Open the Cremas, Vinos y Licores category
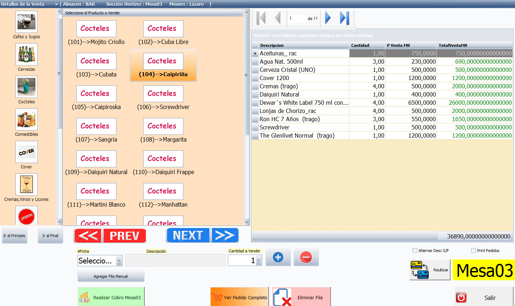515x306 pixels. click(x=26, y=184)
